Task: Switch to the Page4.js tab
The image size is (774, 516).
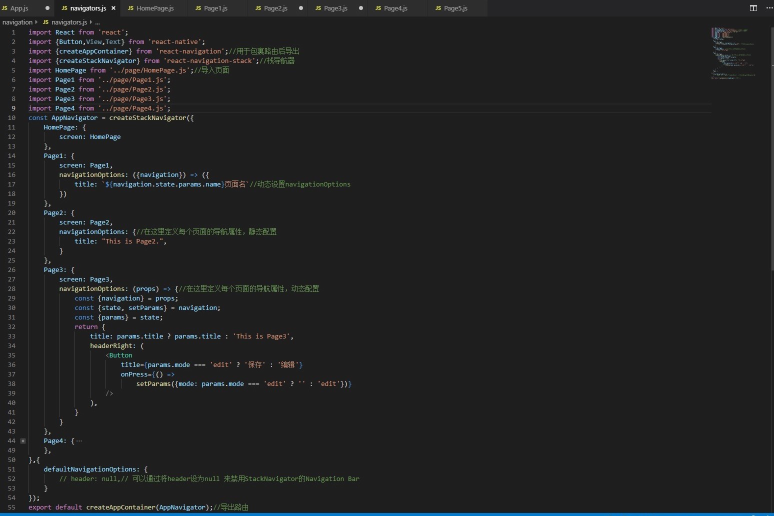Action: 395,8
